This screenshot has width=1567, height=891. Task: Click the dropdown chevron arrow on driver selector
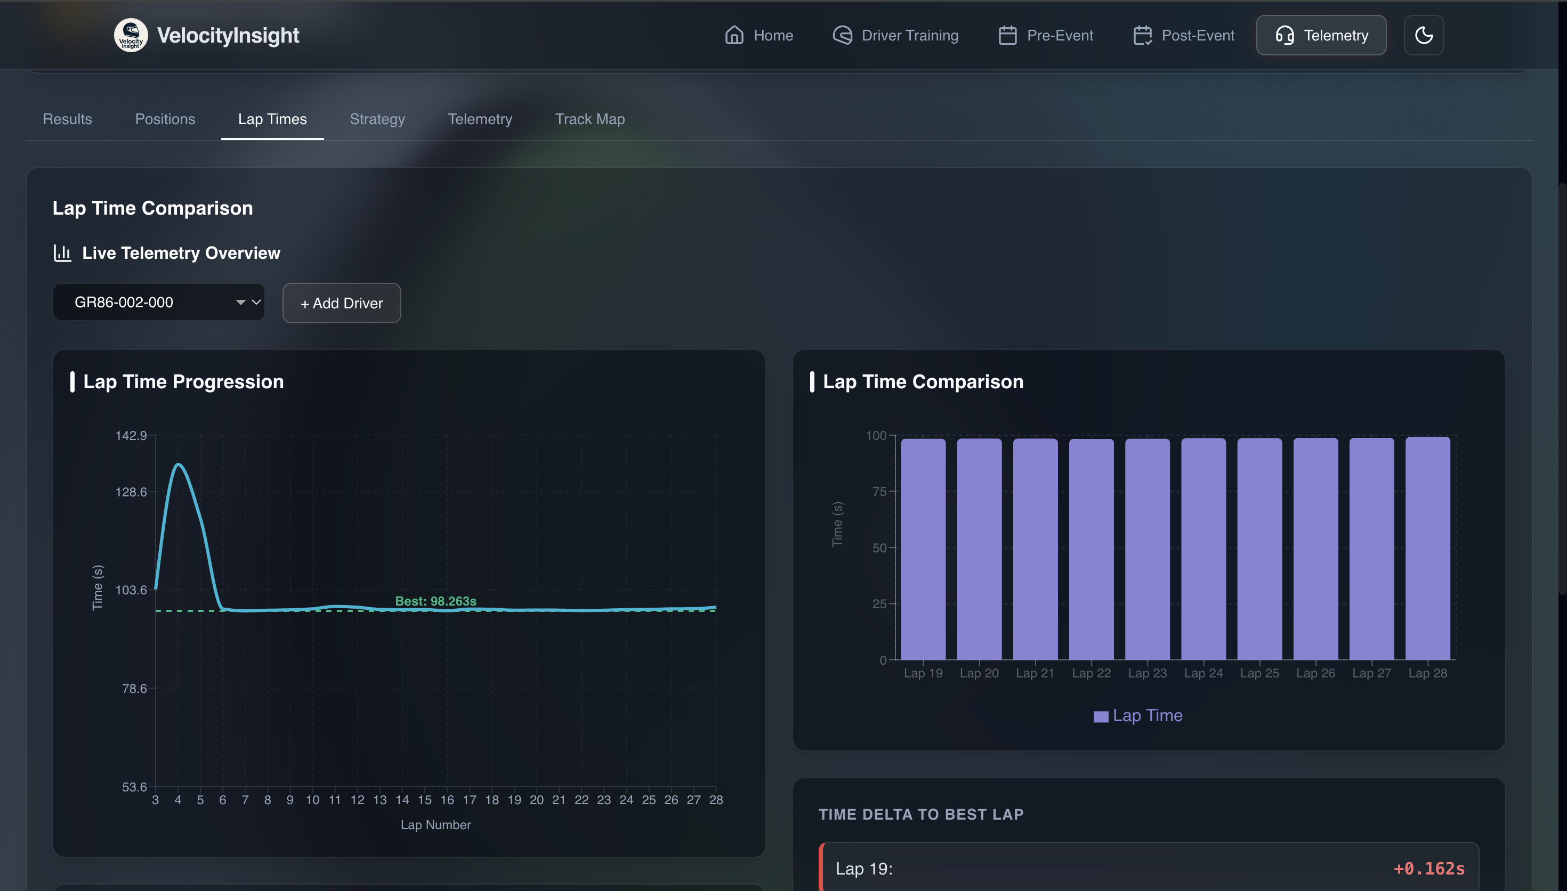click(256, 301)
